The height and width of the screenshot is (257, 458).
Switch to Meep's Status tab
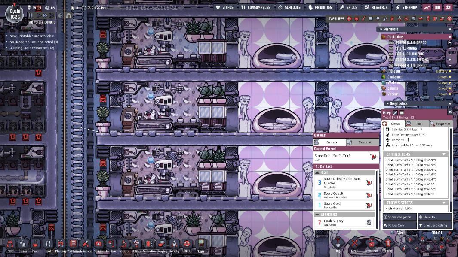coord(393,124)
